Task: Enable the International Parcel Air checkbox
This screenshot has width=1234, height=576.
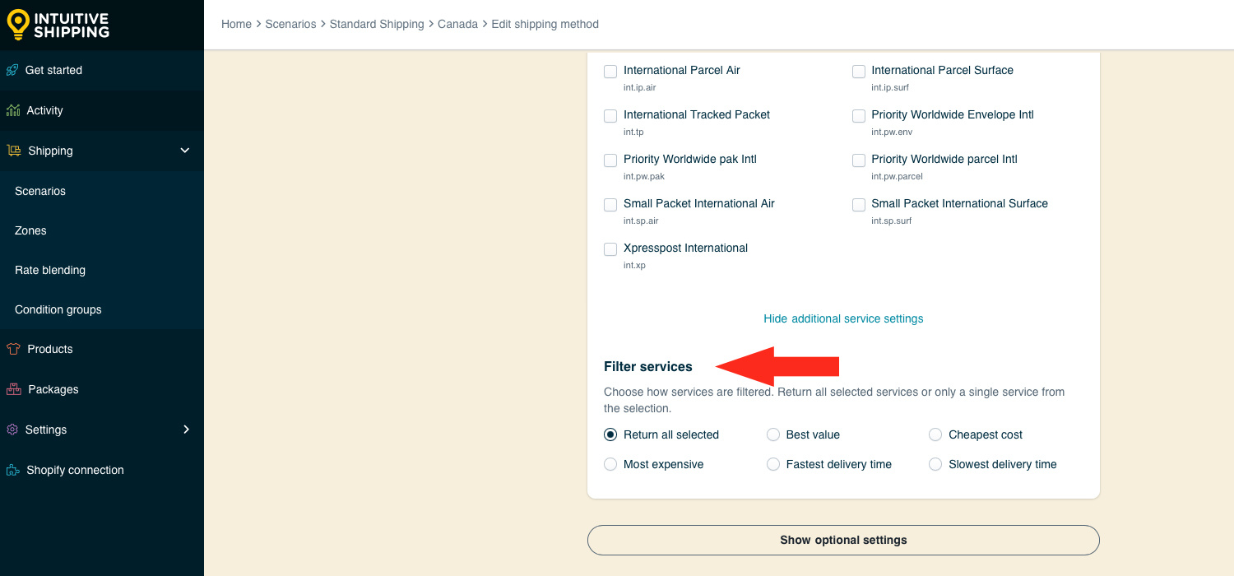Action: [610, 72]
